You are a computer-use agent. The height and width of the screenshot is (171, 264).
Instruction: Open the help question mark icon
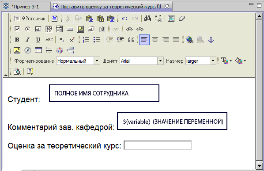(x=30, y=72)
